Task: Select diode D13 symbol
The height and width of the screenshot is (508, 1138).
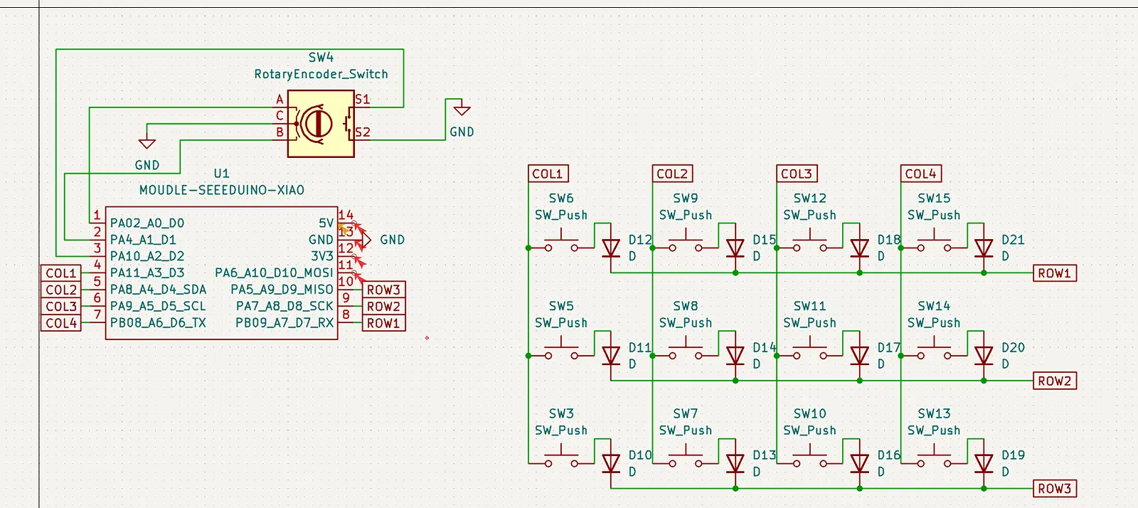Action: coord(735,463)
